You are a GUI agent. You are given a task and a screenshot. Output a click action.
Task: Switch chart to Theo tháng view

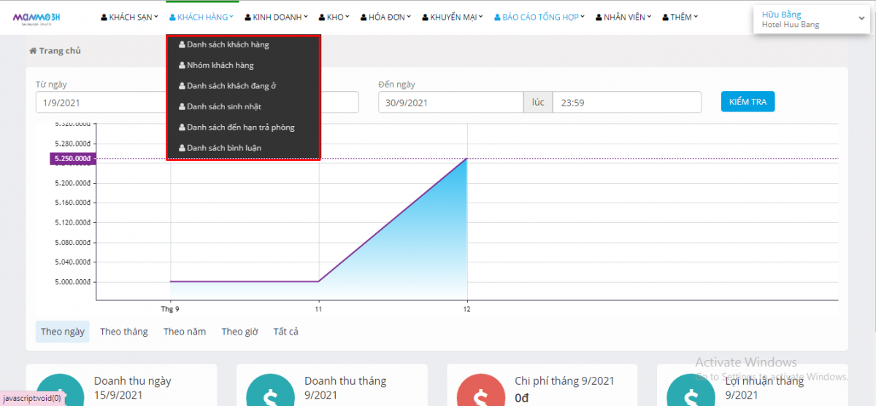coord(124,332)
